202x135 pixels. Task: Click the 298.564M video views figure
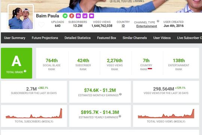point(163,89)
